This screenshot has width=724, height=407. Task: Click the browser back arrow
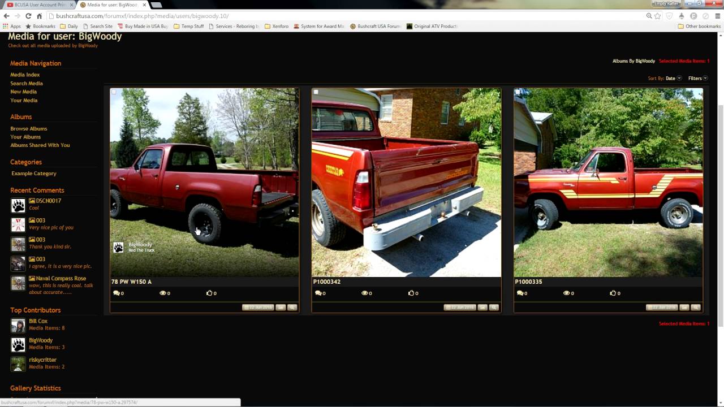click(6, 16)
